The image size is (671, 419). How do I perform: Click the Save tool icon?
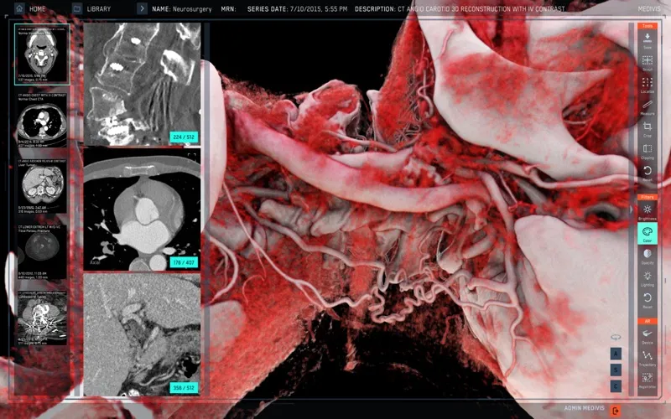647,40
